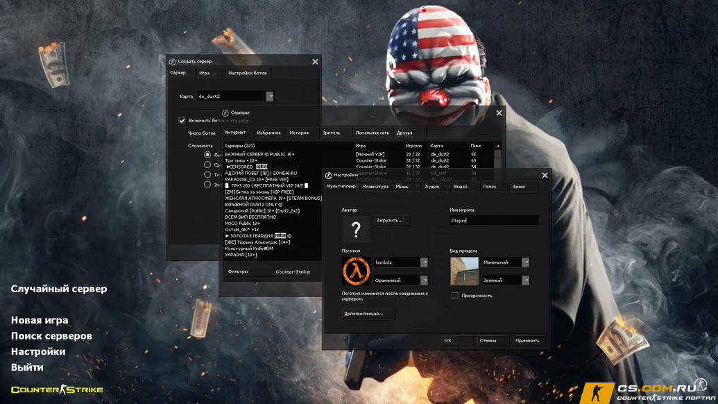The image size is (718, 404).
Task: Click the crosshair preview thumbnail
Action: pos(464,271)
